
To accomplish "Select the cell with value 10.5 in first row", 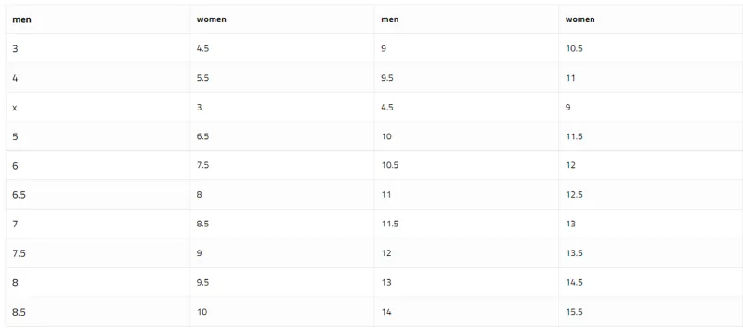I will 651,49.
